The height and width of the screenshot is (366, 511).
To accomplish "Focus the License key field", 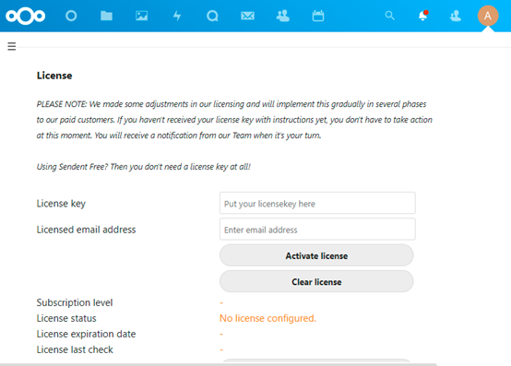I will coord(317,203).
